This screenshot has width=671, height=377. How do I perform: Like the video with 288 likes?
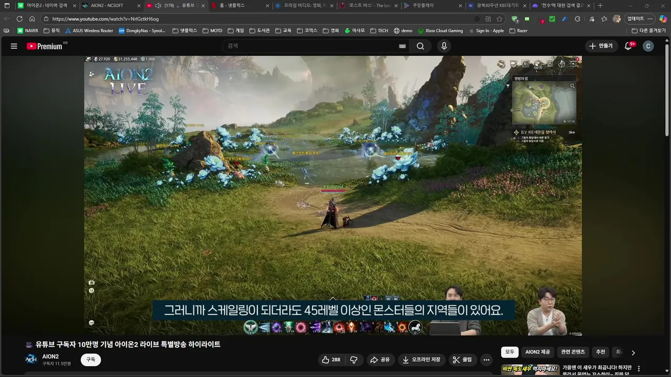coord(331,360)
